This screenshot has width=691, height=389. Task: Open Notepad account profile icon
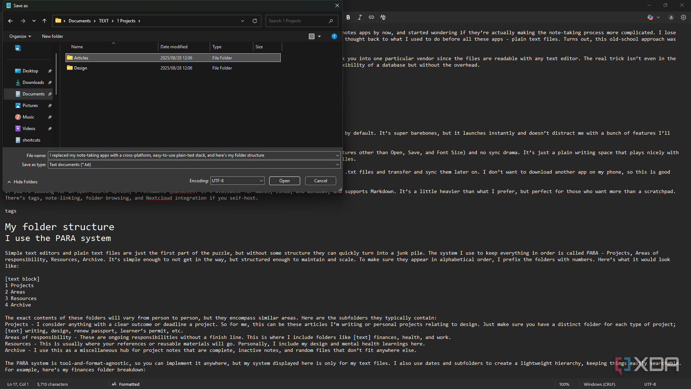point(671,17)
